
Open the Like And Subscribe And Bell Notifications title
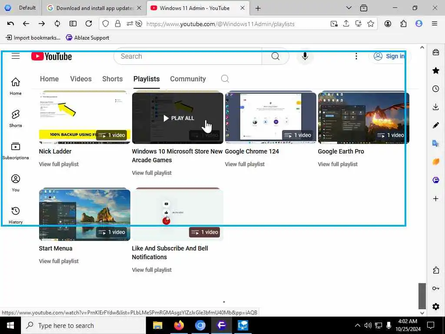coord(170,253)
